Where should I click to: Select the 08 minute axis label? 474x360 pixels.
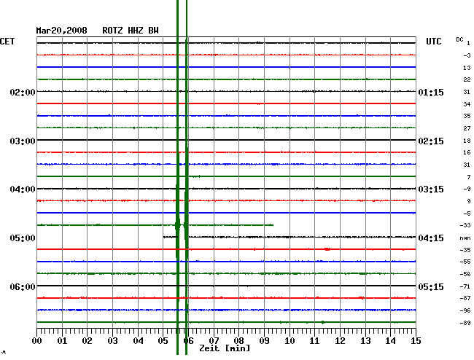click(238, 341)
